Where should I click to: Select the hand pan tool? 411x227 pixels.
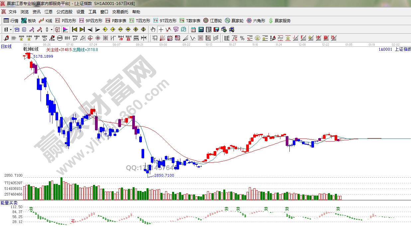[x=153, y=29]
